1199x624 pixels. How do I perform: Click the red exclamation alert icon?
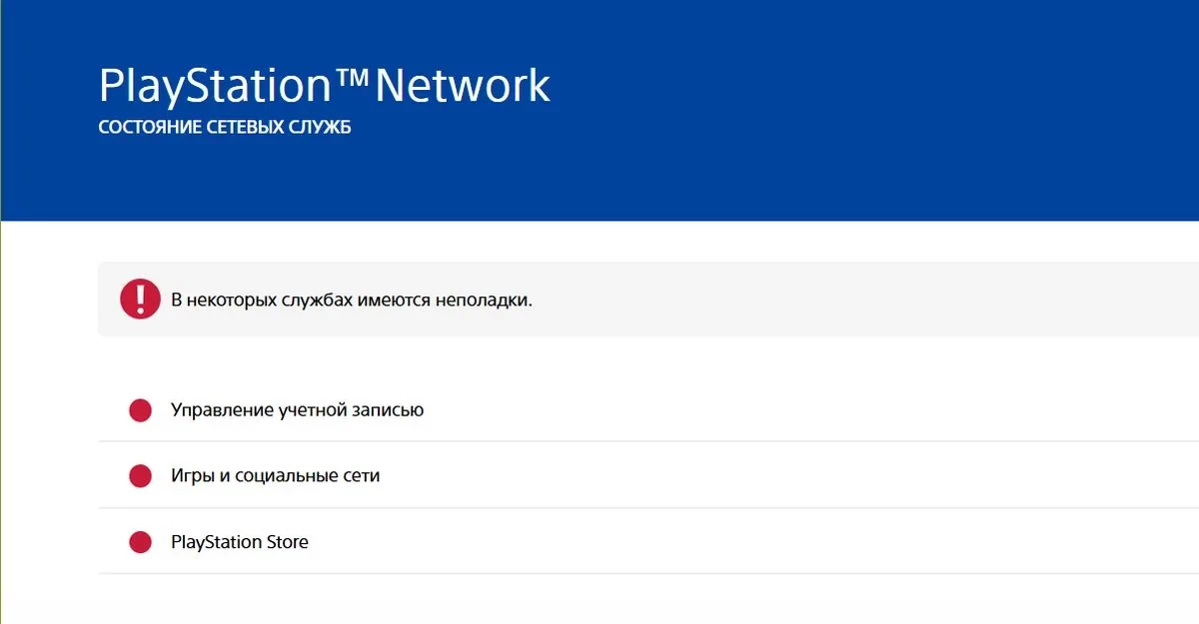click(x=140, y=300)
